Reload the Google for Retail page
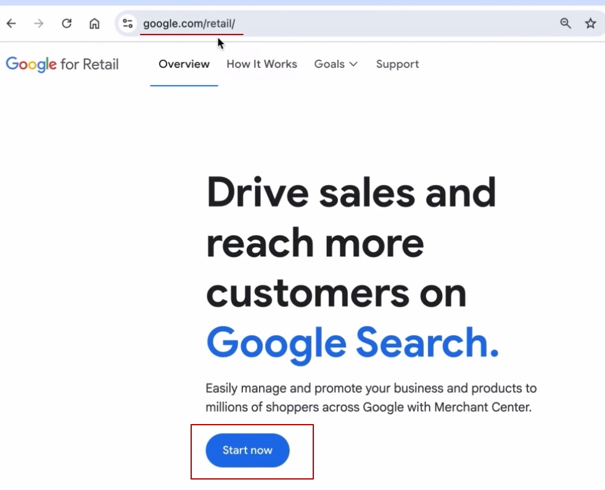 click(x=67, y=24)
